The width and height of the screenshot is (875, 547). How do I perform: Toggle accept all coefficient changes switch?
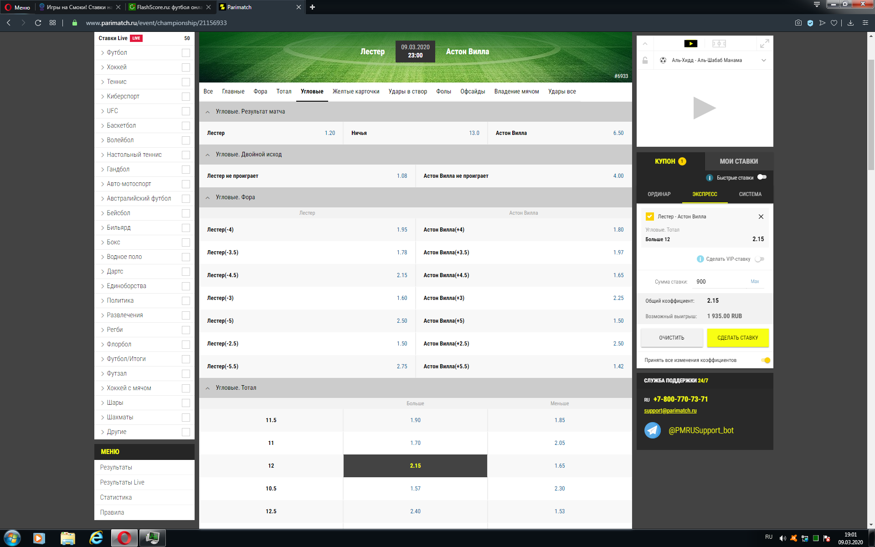(766, 360)
